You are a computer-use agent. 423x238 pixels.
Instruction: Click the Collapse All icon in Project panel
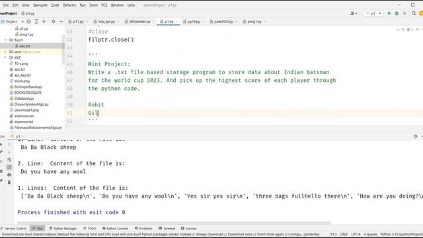44,21
